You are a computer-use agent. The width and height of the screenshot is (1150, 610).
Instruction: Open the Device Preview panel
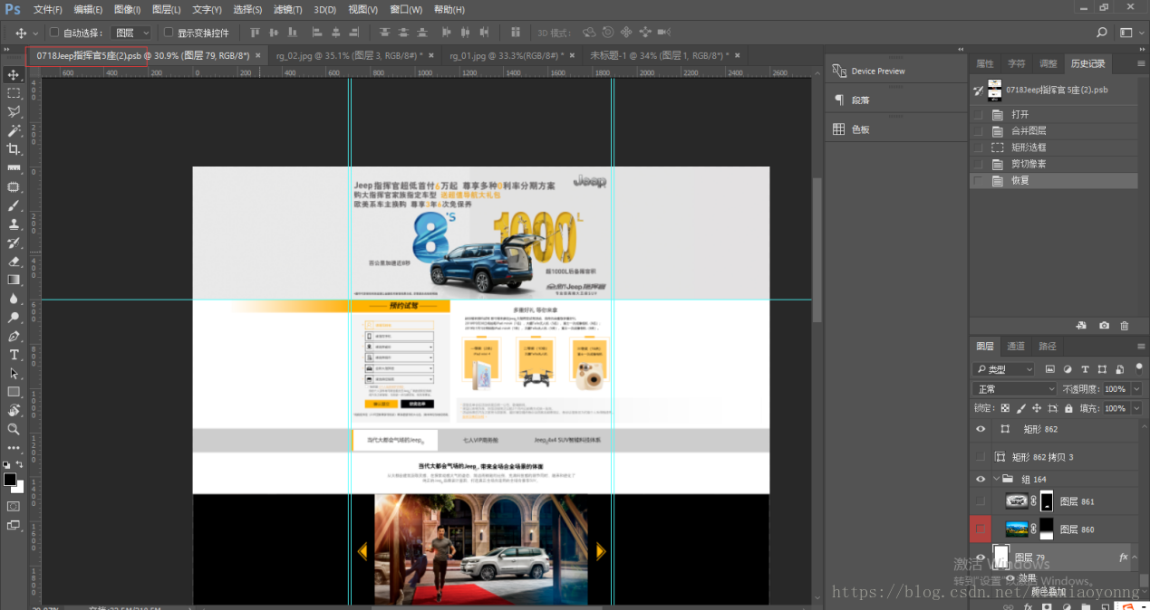click(x=877, y=71)
